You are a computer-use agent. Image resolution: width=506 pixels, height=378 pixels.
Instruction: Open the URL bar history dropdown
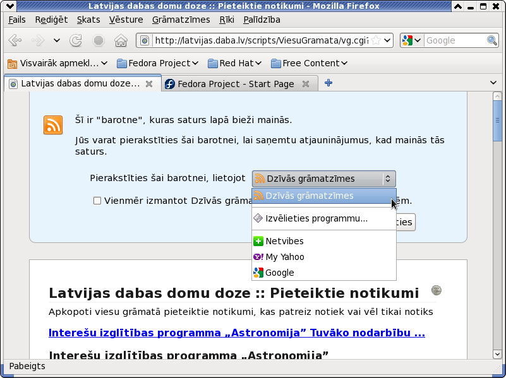coord(387,40)
